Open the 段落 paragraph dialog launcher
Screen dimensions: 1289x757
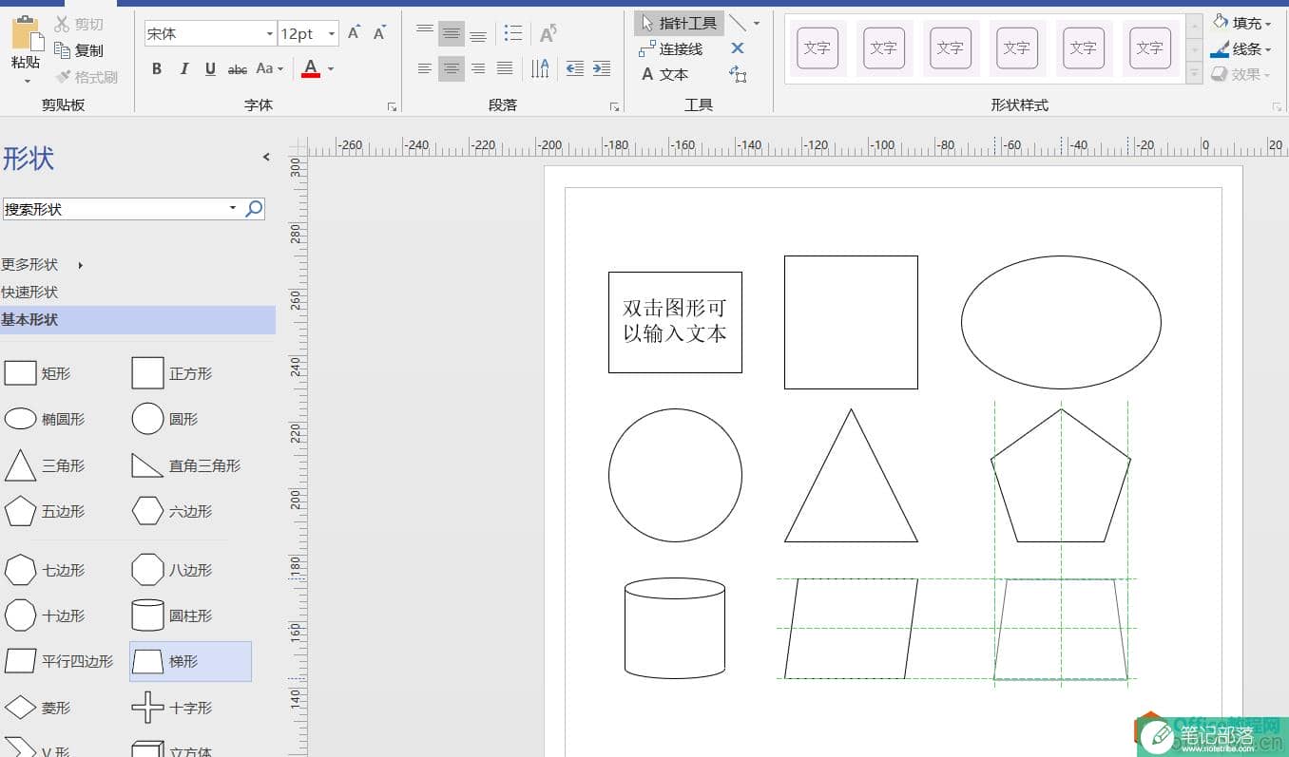point(614,107)
